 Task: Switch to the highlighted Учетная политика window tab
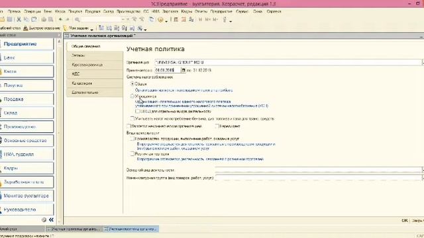(131, 229)
